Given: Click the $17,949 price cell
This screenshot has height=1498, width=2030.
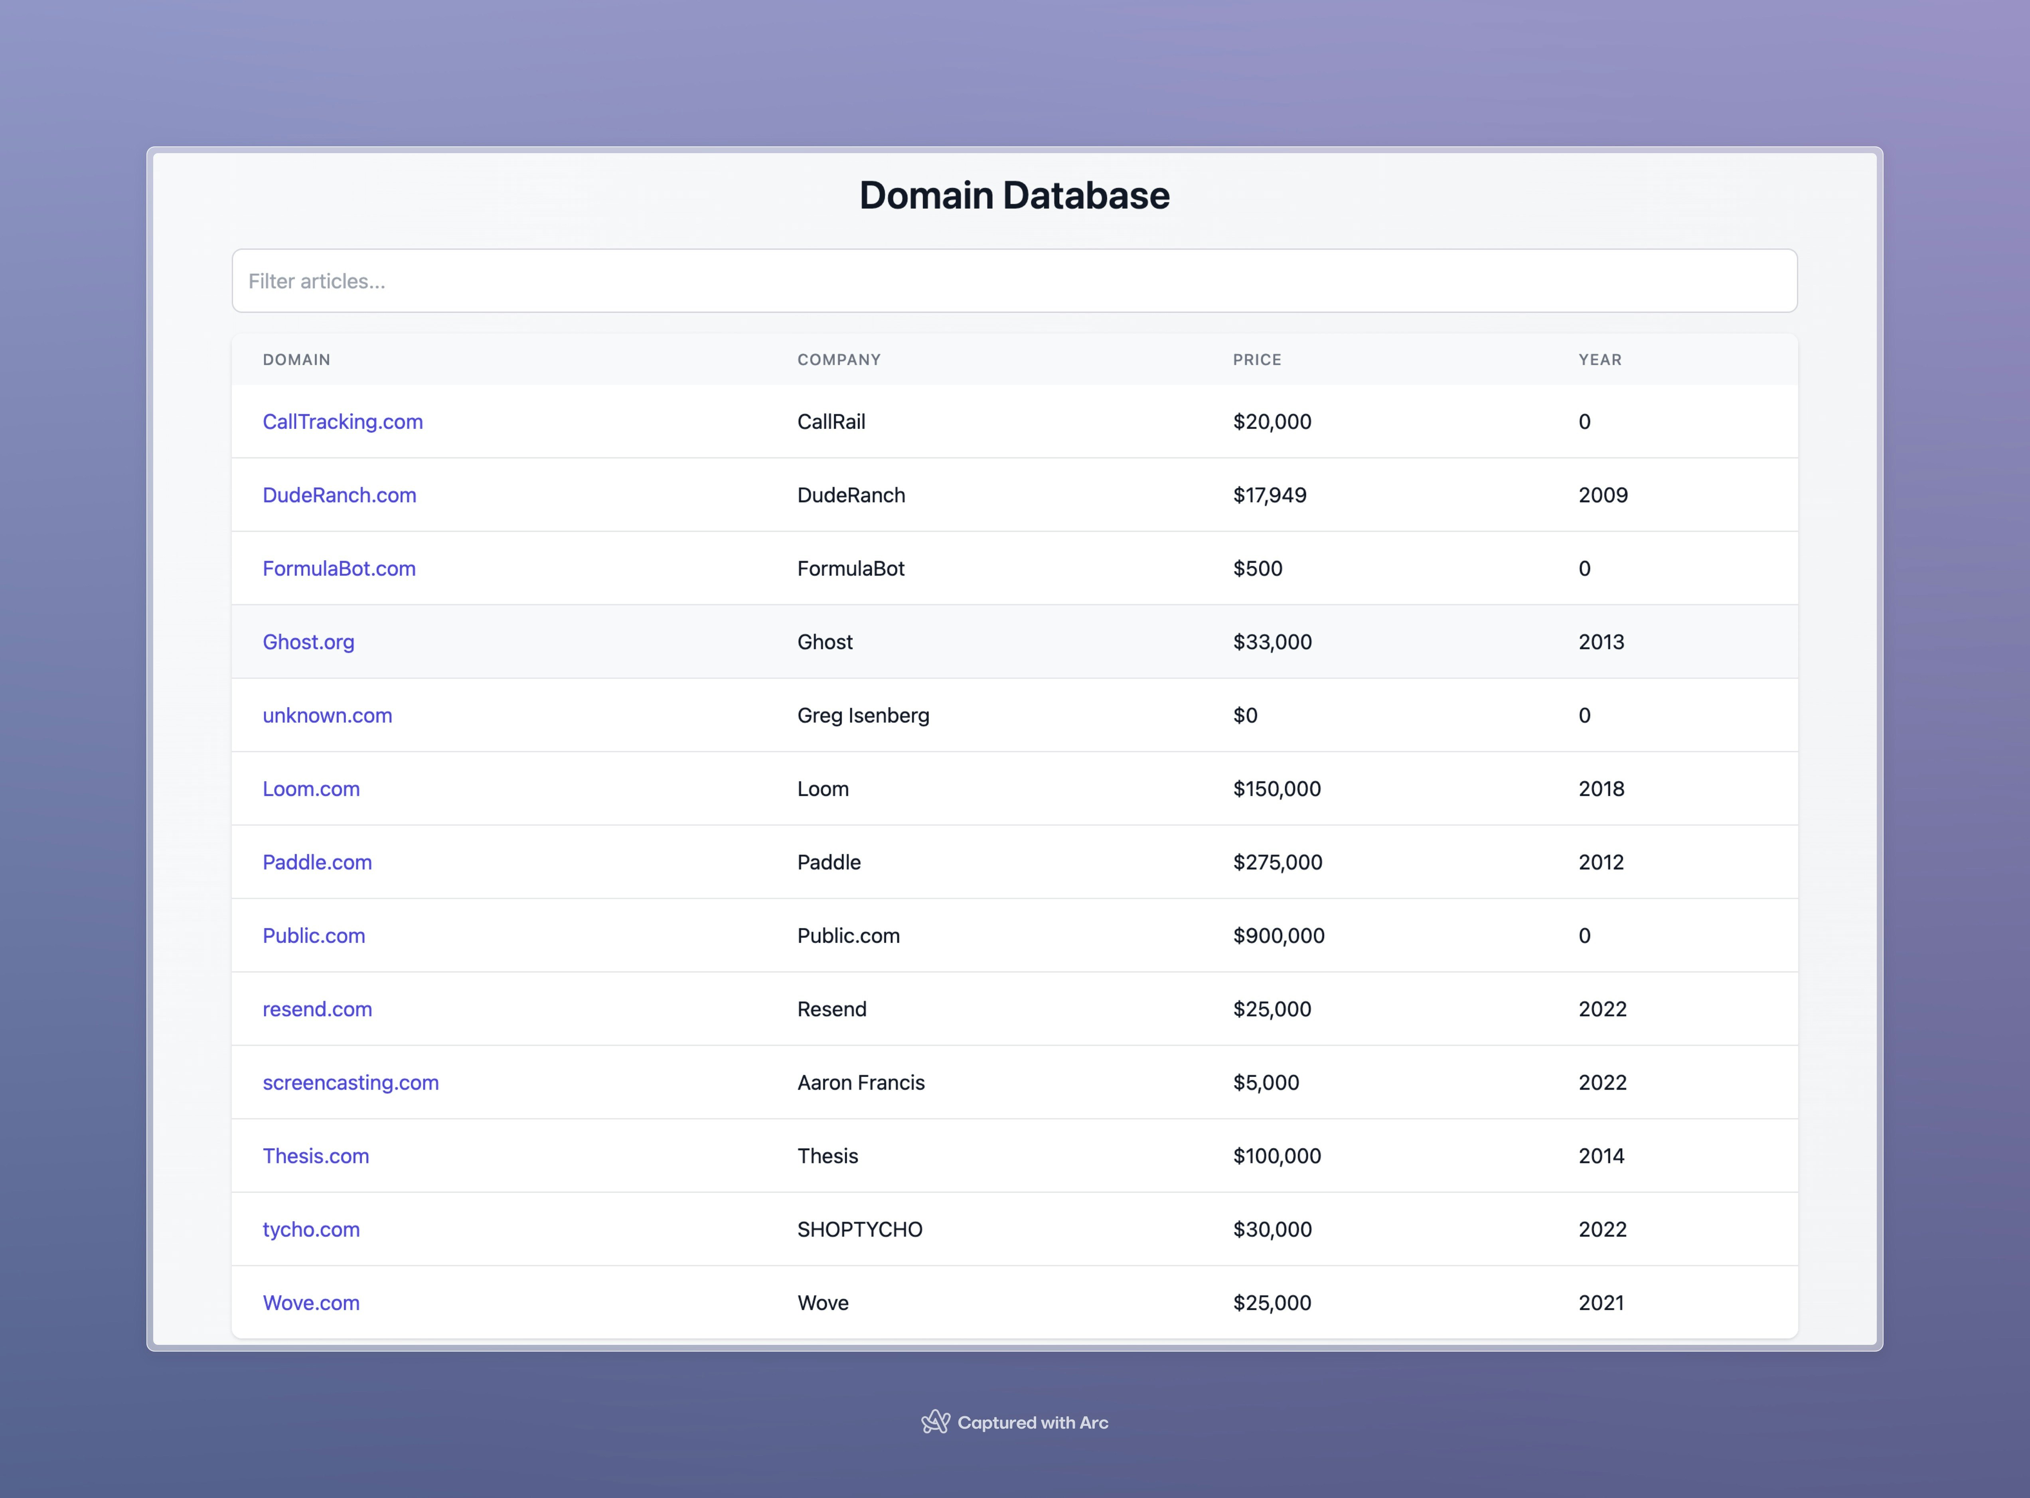Looking at the screenshot, I should pos(1270,495).
